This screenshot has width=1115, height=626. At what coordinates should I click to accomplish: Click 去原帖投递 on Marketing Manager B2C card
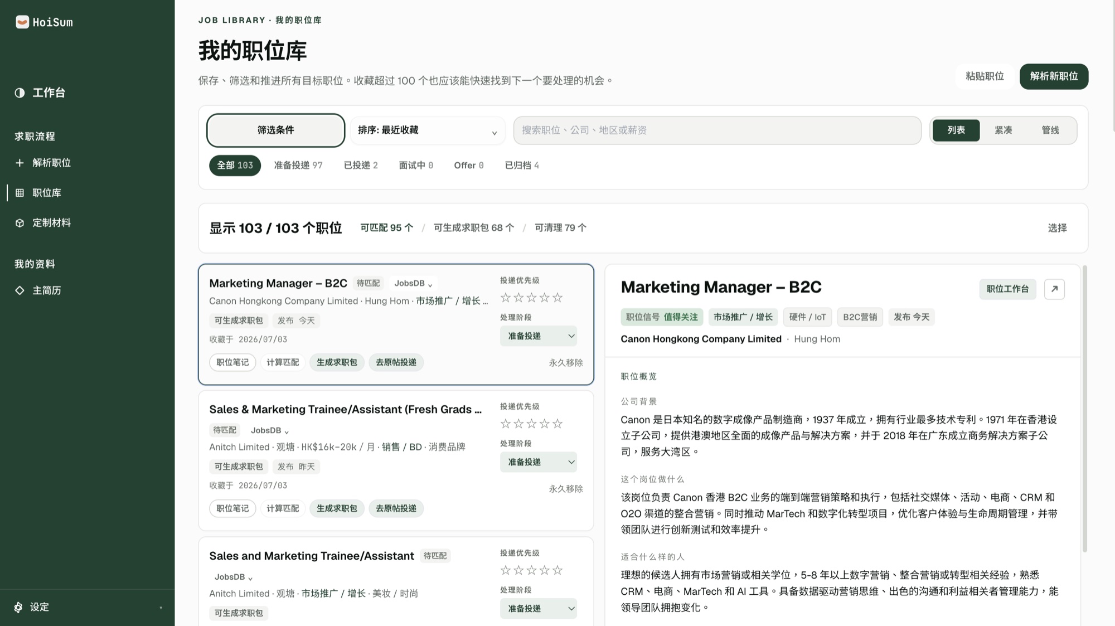pos(396,362)
